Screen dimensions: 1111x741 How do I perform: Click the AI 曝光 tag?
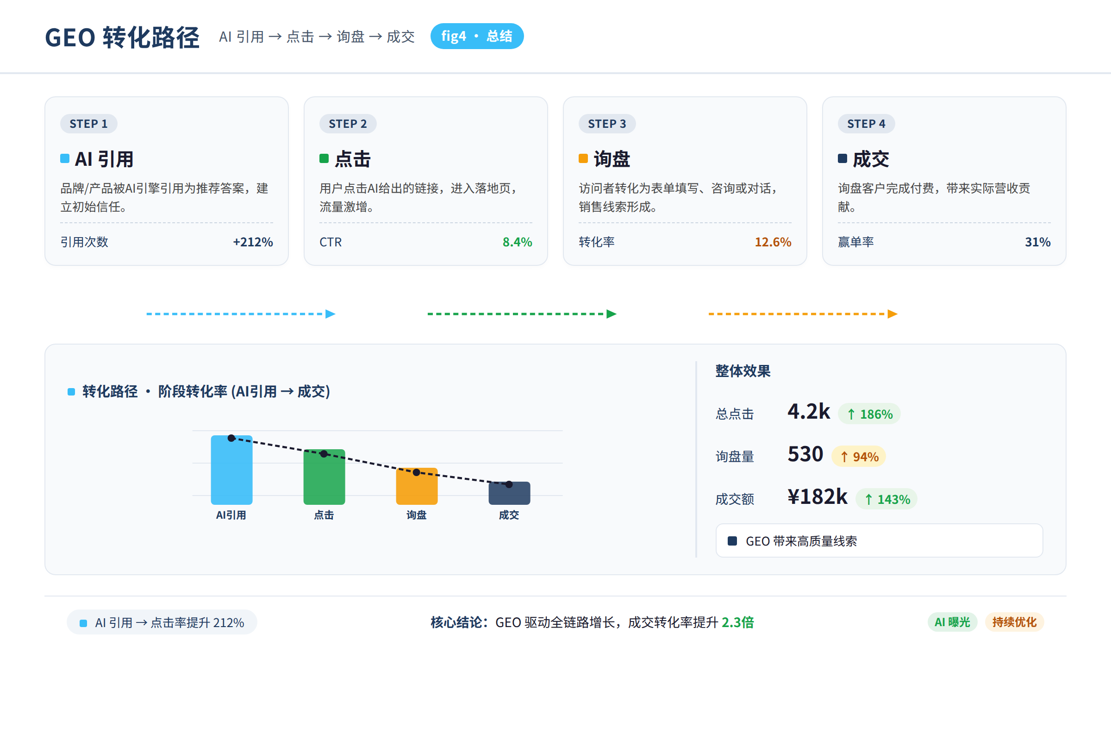point(952,622)
